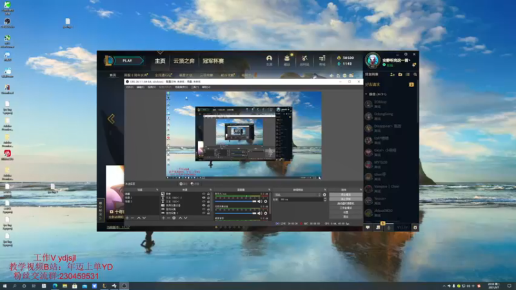Select friend MYTS2D

click(390, 164)
